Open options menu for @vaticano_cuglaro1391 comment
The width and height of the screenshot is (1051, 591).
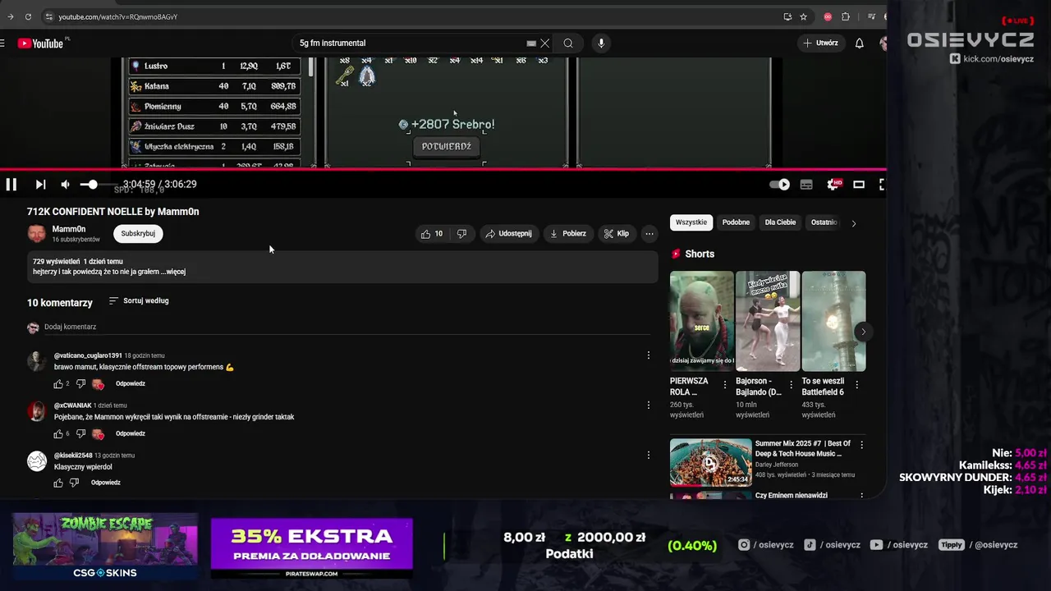tap(649, 355)
